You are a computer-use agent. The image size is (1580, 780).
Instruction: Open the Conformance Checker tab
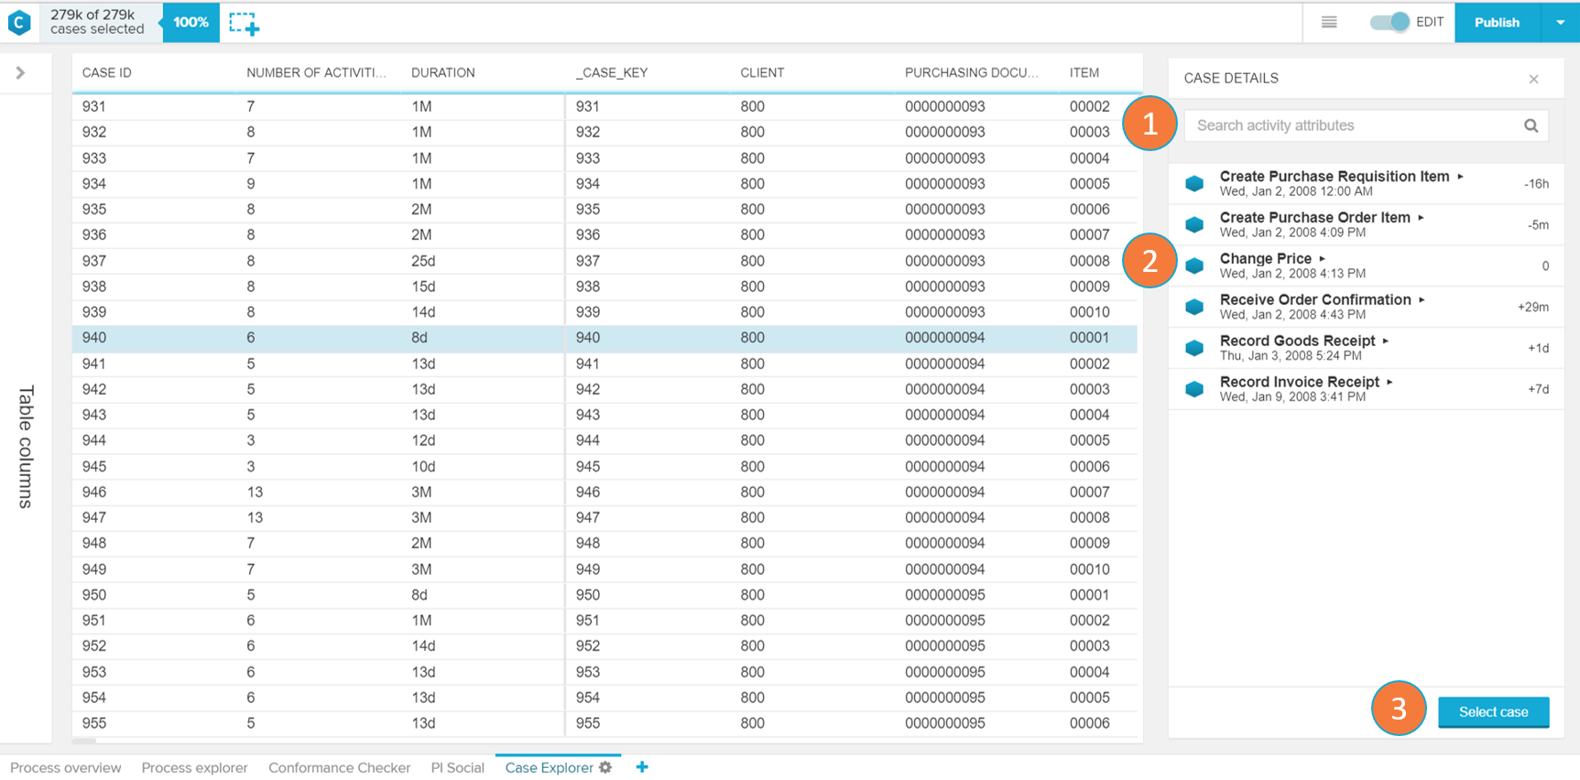[x=339, y=767]
